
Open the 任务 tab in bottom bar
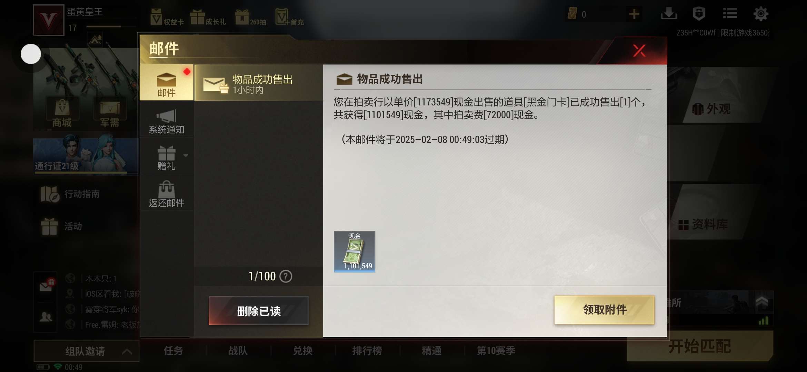(x=173, y=351)
